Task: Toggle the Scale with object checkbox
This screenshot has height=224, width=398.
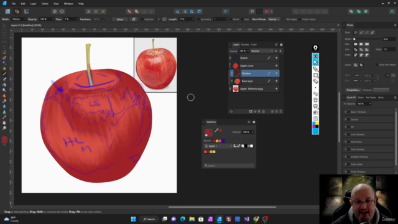Action: 377,65
